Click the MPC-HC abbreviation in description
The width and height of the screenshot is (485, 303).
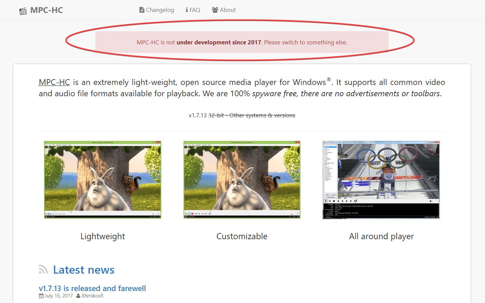pyautogui.click(x=54, y=82)
